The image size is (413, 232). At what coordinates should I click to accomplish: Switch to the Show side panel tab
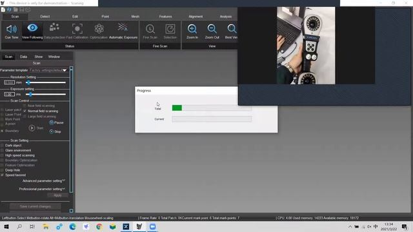tap(39, 57)
